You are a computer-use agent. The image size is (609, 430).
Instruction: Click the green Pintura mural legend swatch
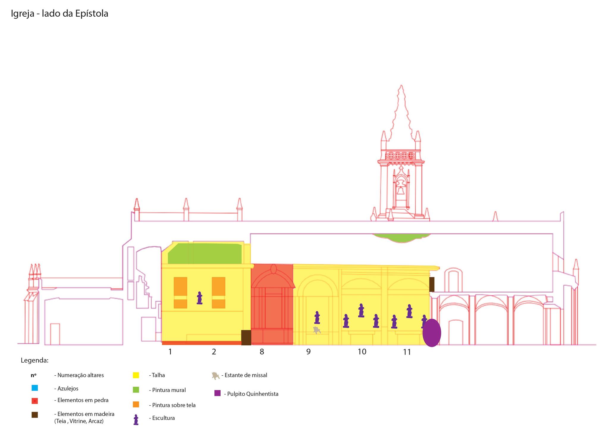click(136, 390)
